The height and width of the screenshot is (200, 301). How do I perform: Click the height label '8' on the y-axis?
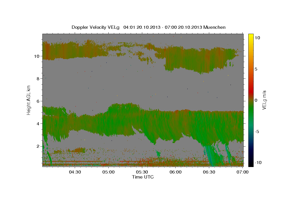(38, 78)
